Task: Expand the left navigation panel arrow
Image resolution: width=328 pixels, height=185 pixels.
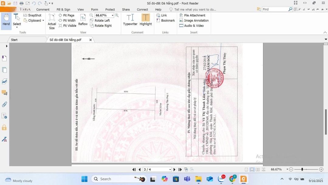Action: pyautogui.click(x=7, y=46)
